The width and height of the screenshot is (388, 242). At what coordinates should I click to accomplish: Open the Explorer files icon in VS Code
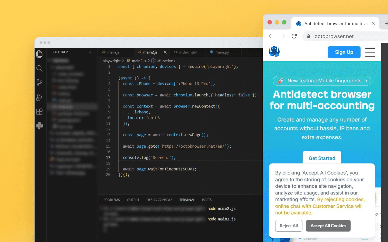[x=39, y=54]
